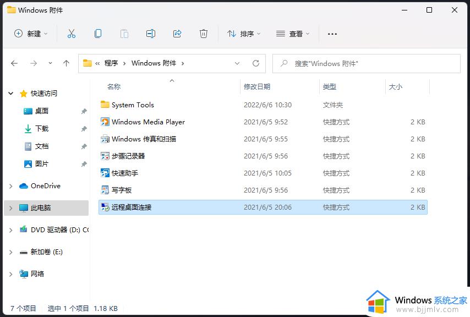Click the Share icon in toolbar
470x317 pixels.
(x=177, y=34)
